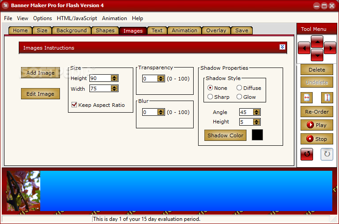Center item horizontally using page-width icon

pyautogui.click(x=306, y=97)
